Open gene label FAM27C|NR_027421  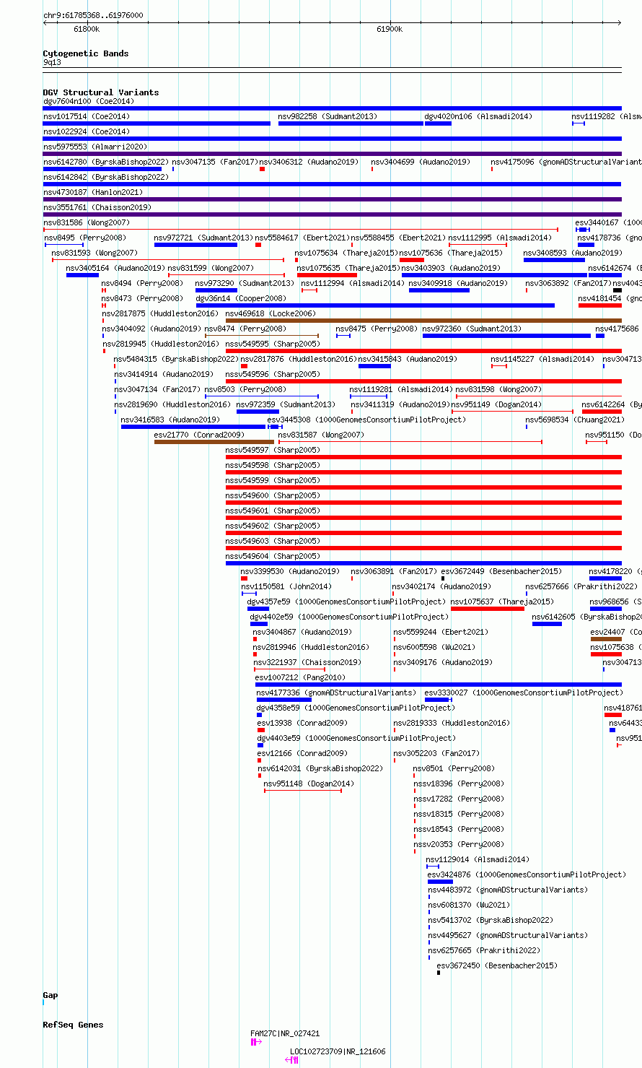pos(285,1034)
